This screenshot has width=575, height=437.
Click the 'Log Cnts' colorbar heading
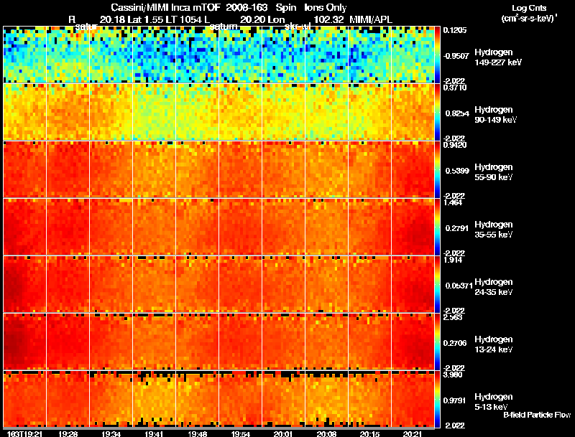529,8
